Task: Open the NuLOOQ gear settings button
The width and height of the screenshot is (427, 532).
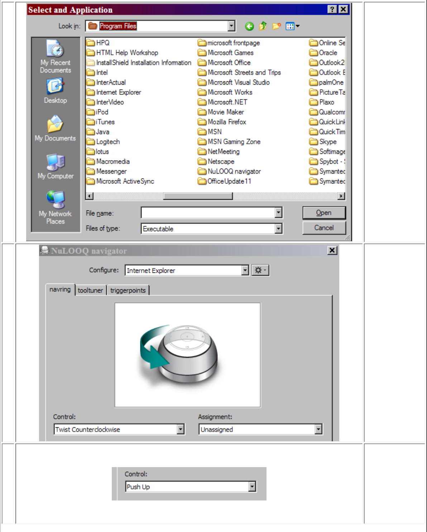Action: coord(260,270)
